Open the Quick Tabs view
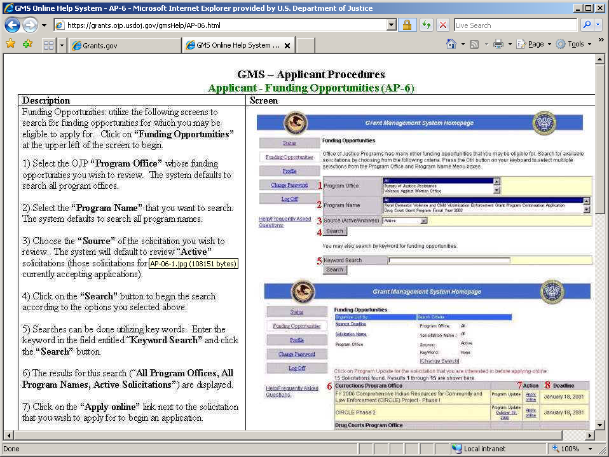The image size is (609, 457). 48,45
